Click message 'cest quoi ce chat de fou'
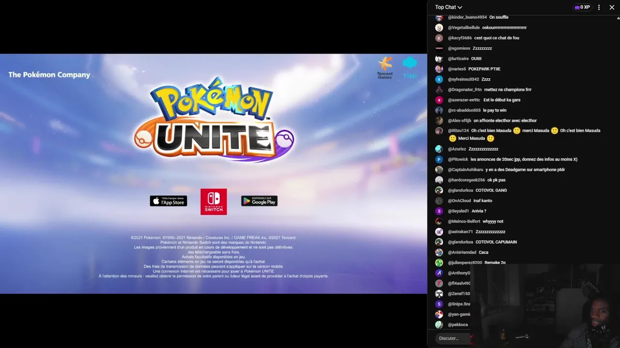620x348 pixels. point(496,38)
